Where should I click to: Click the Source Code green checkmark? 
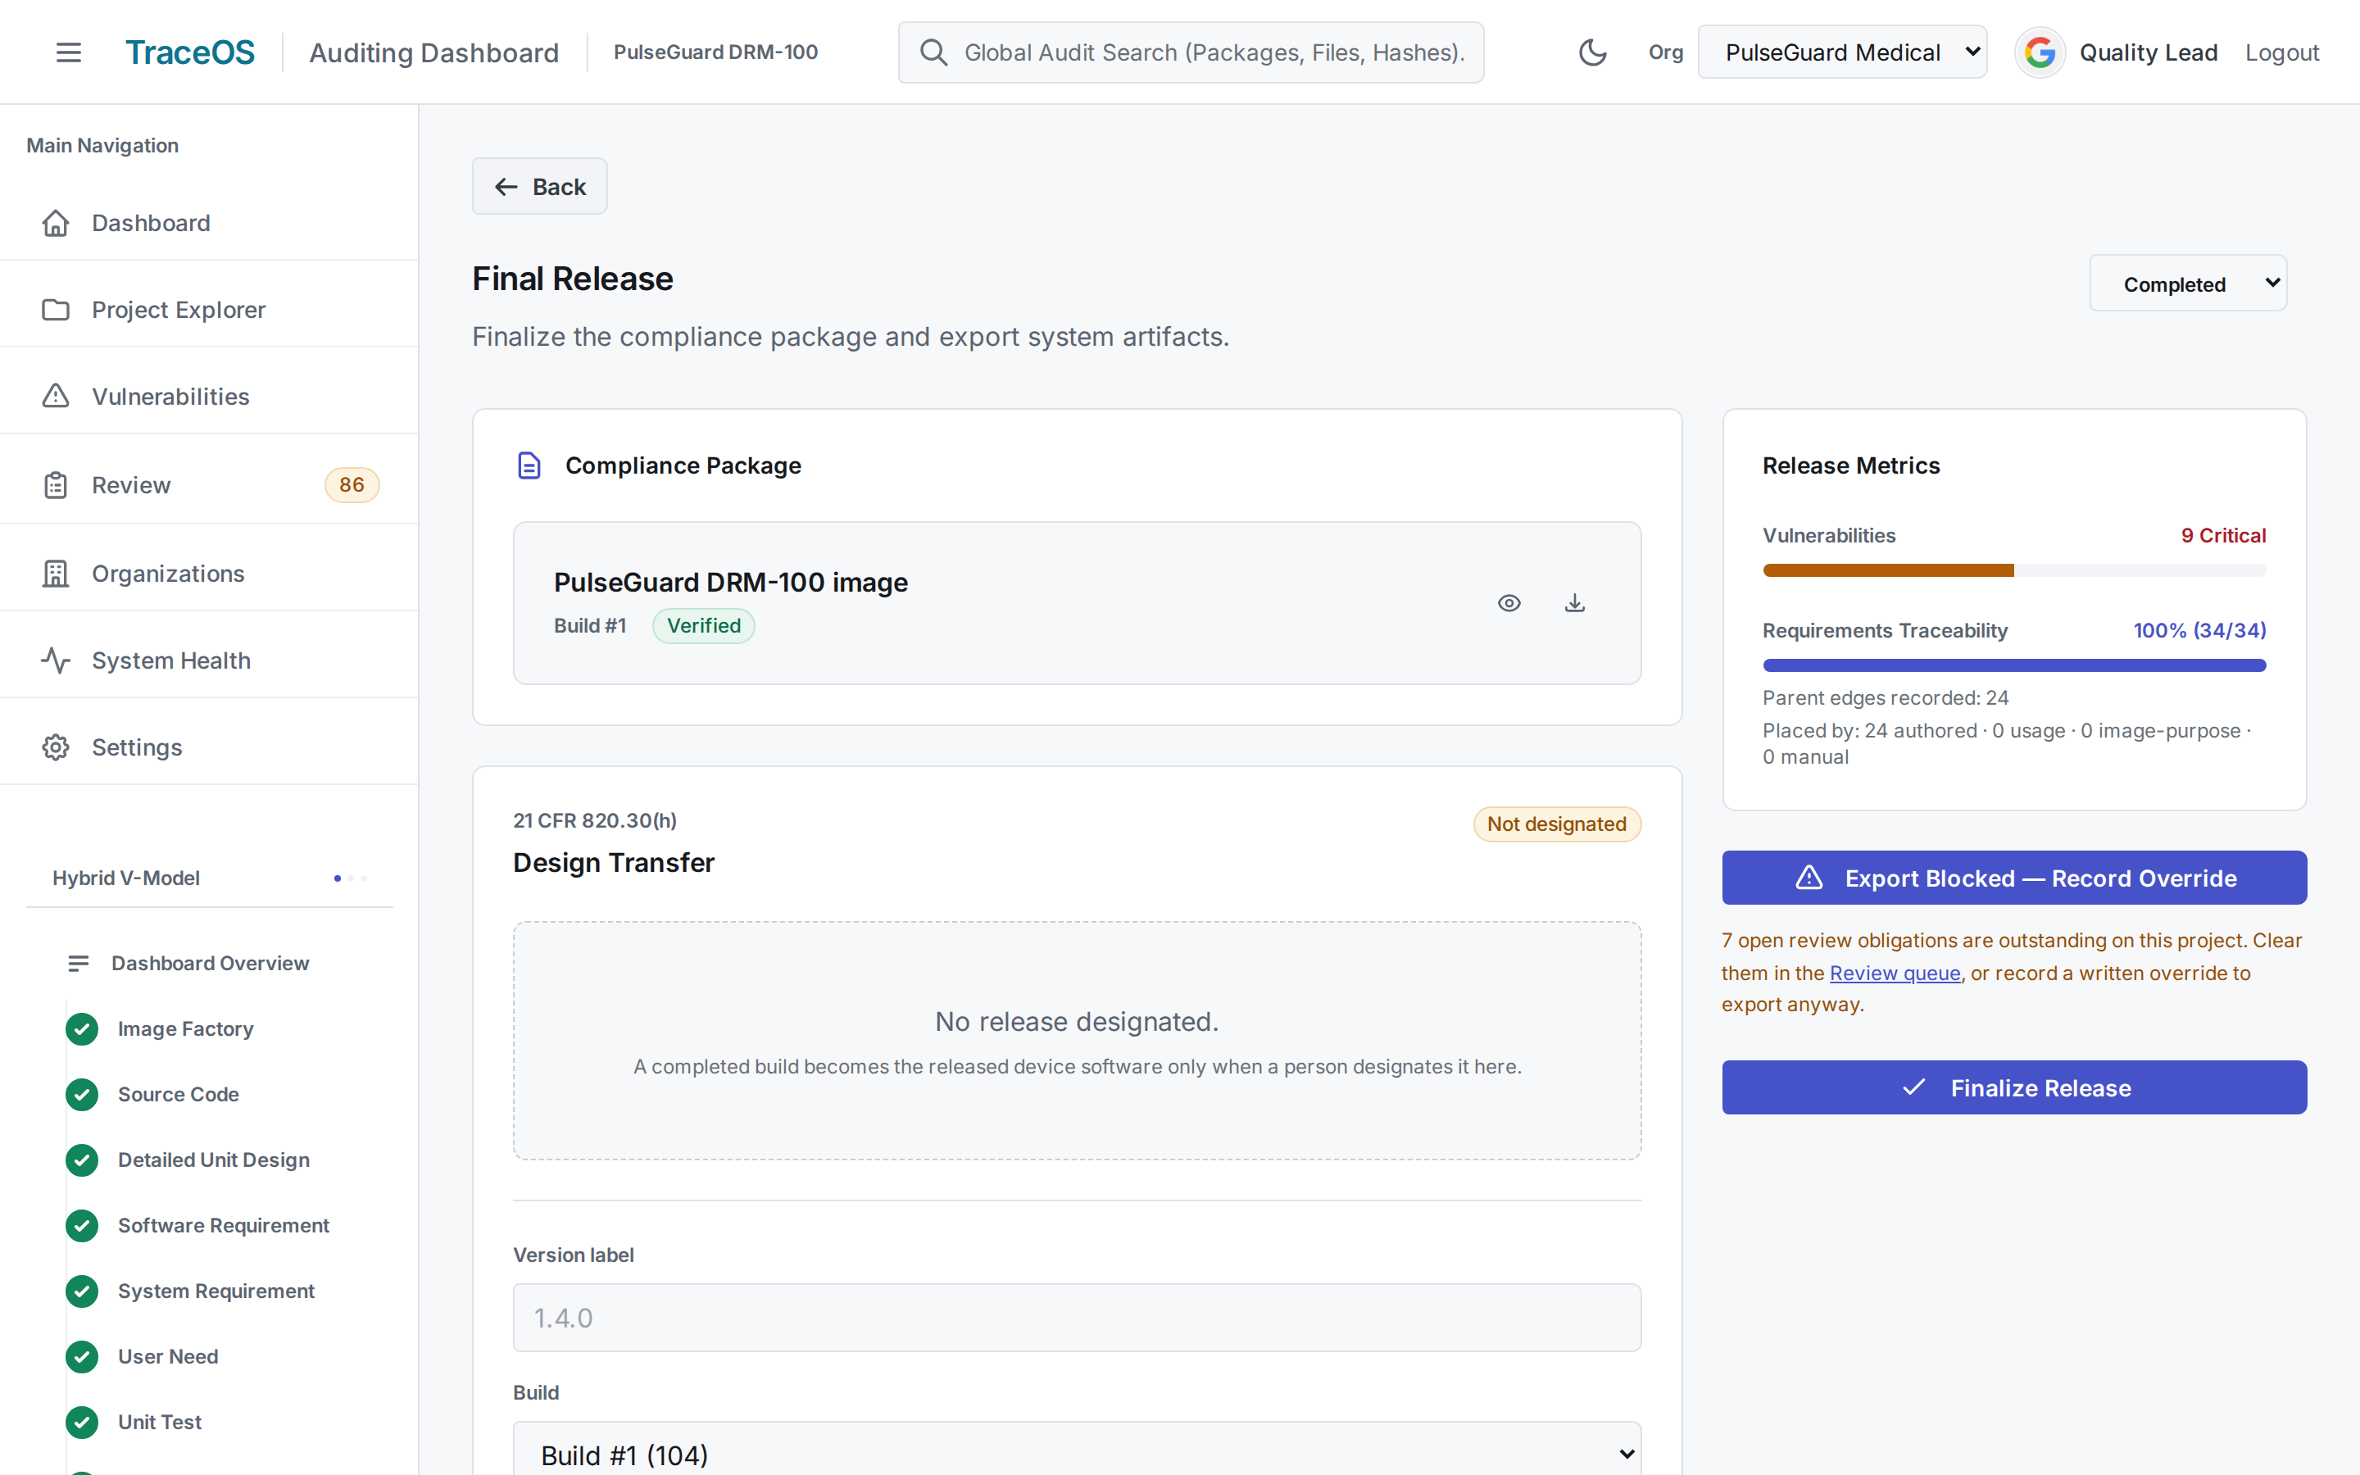point(82,1095)
